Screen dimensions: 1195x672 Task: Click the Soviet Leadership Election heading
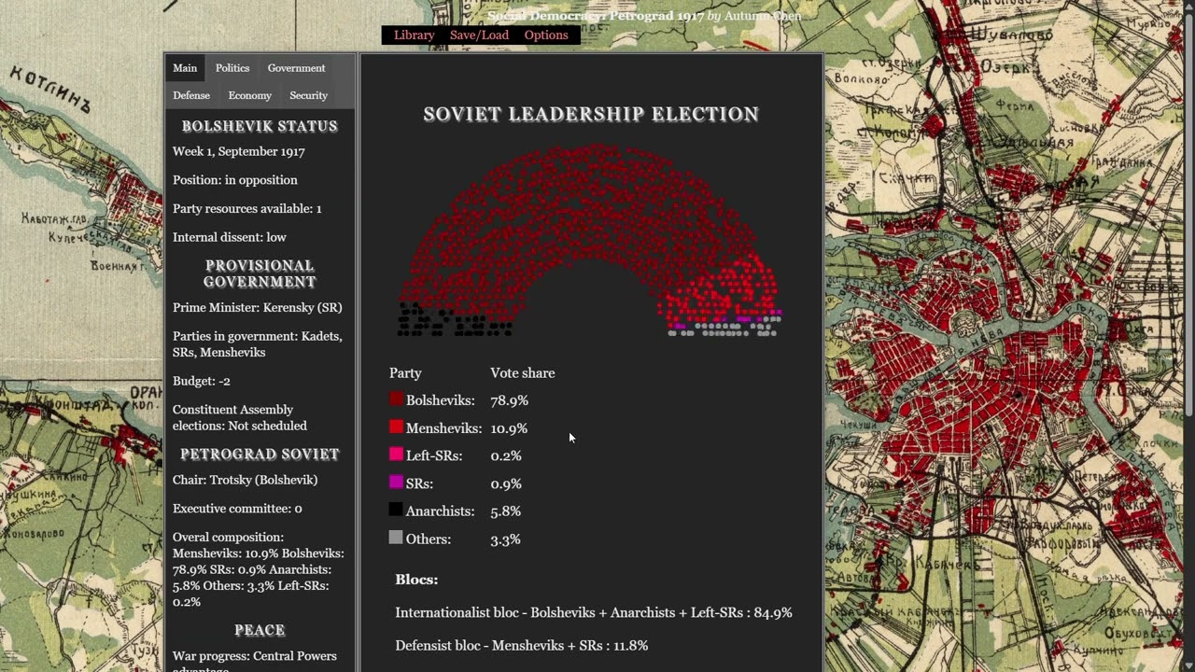point(591,115)
